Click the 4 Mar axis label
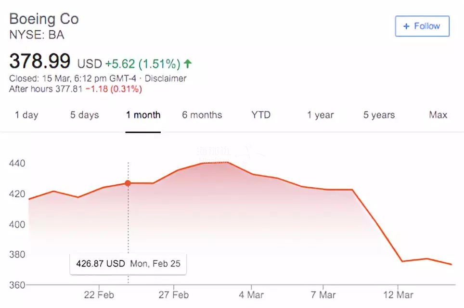The image size is (464, 308). (x=251, y=295)
